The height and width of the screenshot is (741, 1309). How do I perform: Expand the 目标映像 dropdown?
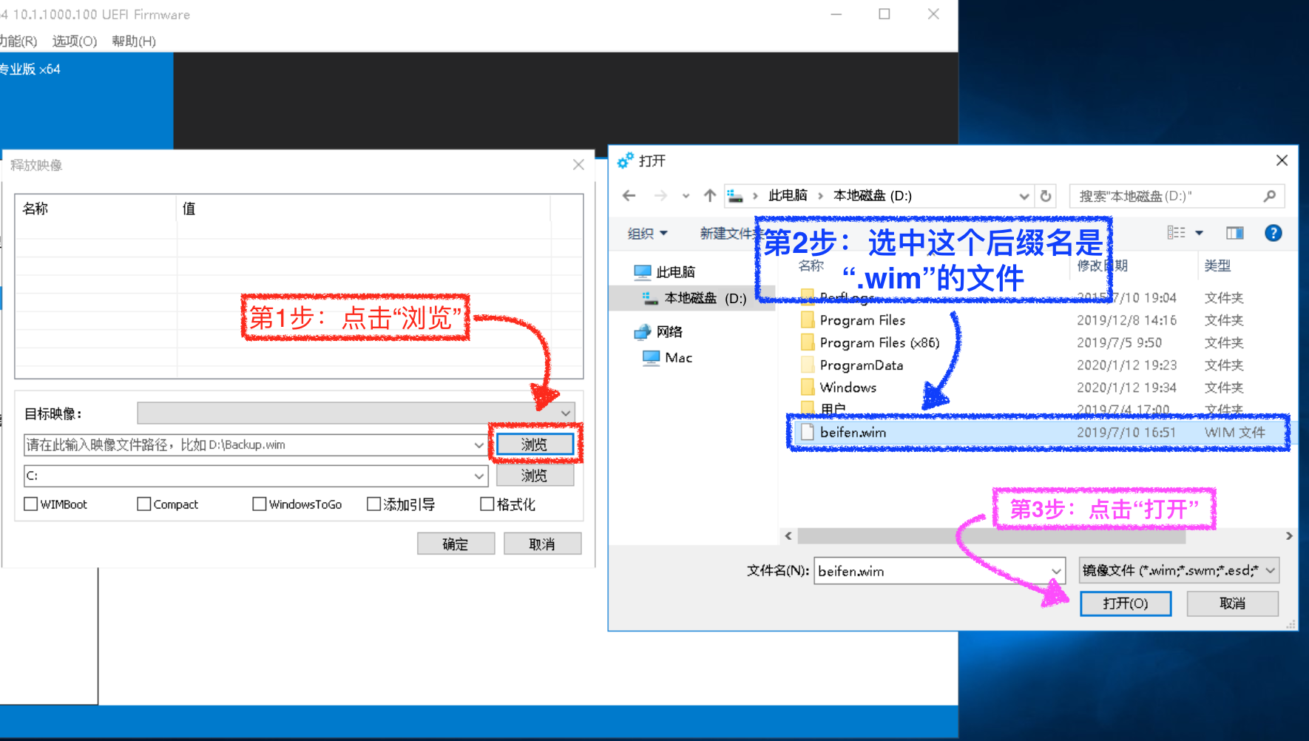click(565, 413)
